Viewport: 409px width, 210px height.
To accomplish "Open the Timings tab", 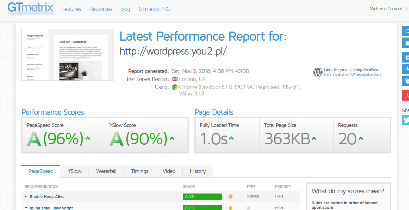I will [139, 171].
